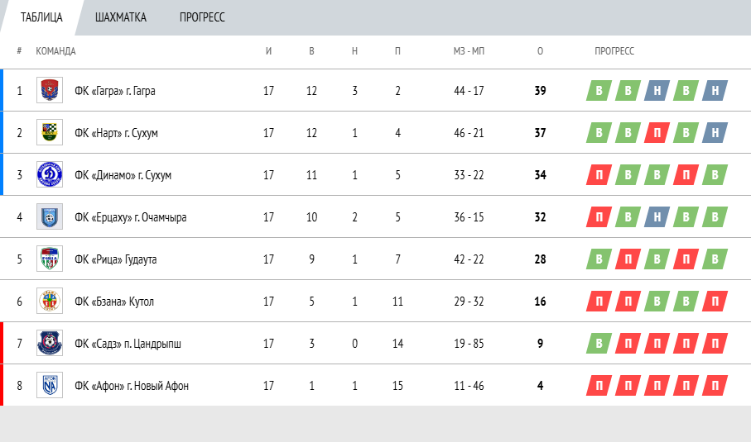This screenshot has width=751, height=442.
Task: Open the ПРОГРЕСС tab
Action: tap(202, 17)
